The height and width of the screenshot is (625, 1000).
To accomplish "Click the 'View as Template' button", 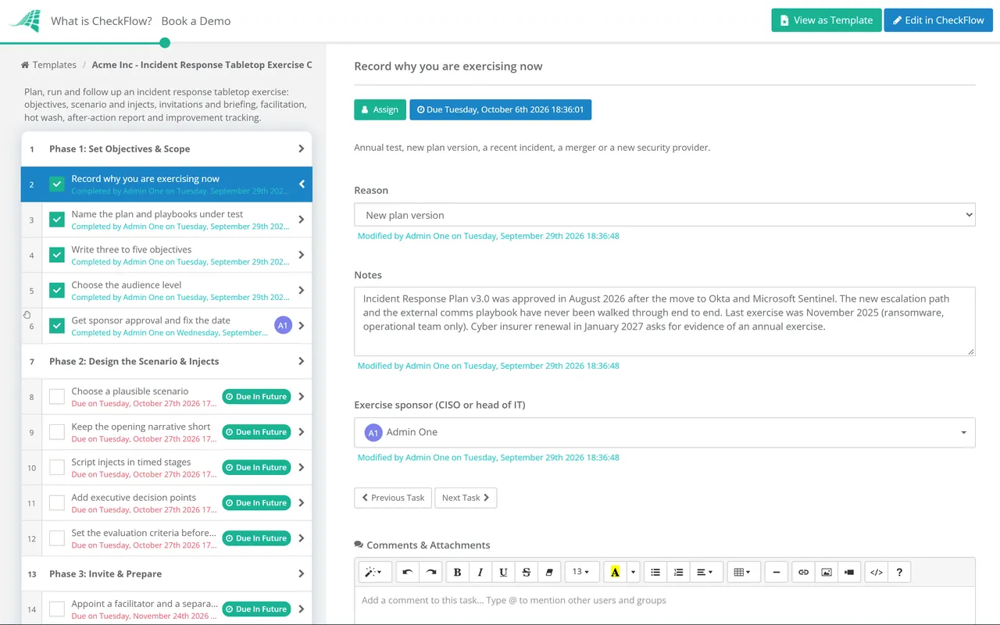I will (x=827, y=20).
